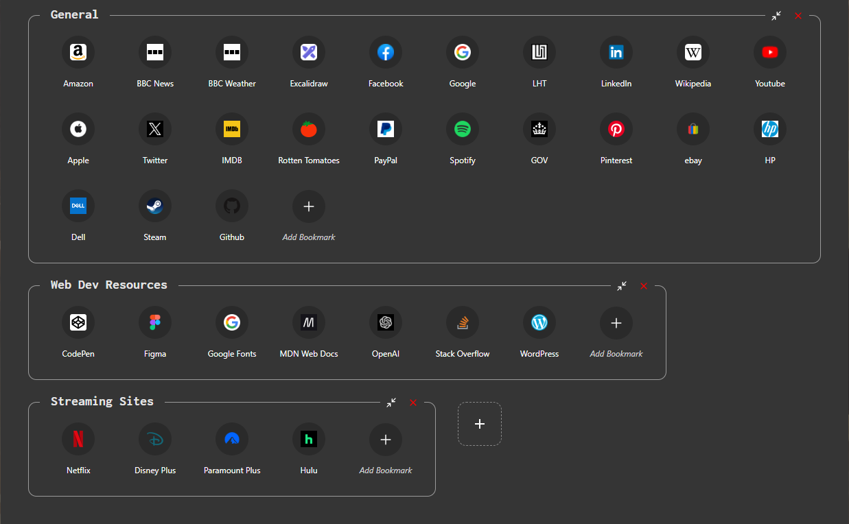Add a bookmark to the General section

(x=309, y=205)
